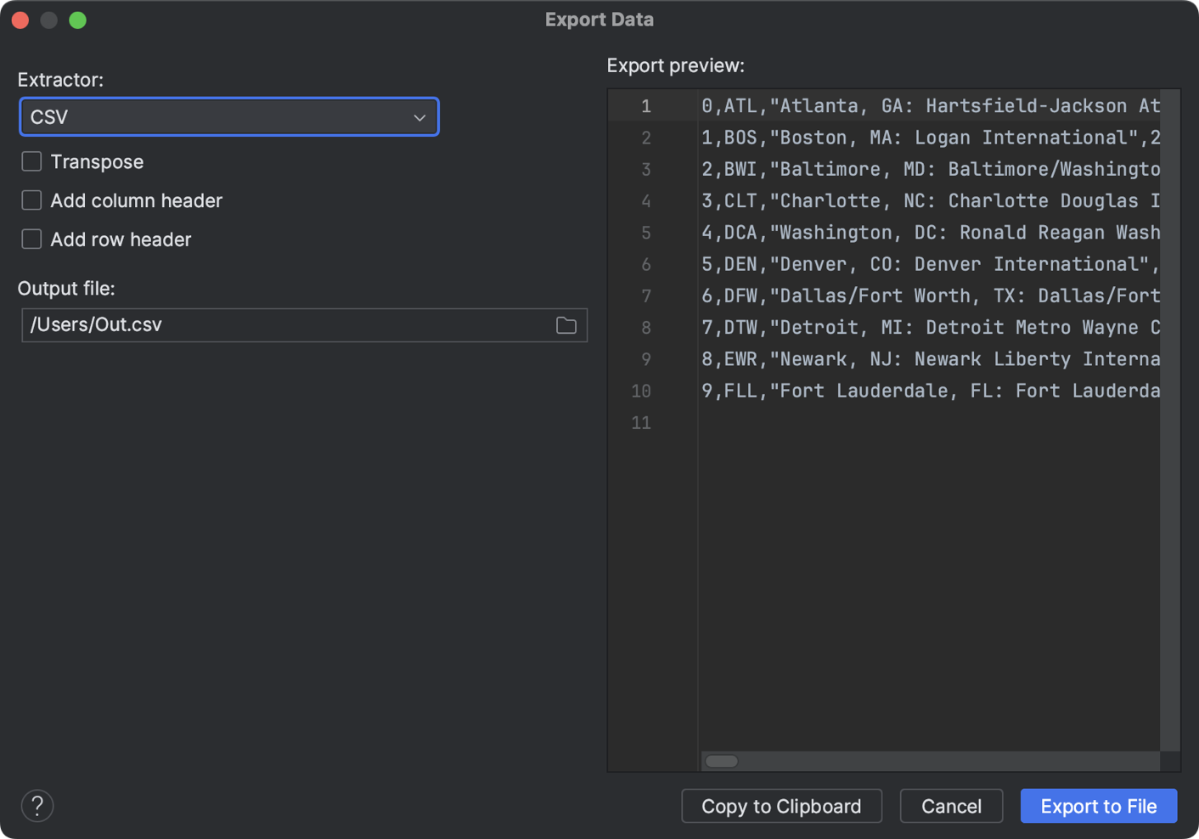
Task: Click the vertical scrollbar track of export preview
Action: [1170, 510]
